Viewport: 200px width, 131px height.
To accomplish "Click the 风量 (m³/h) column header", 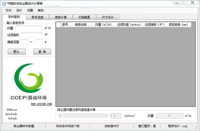I will coord(103,25).
